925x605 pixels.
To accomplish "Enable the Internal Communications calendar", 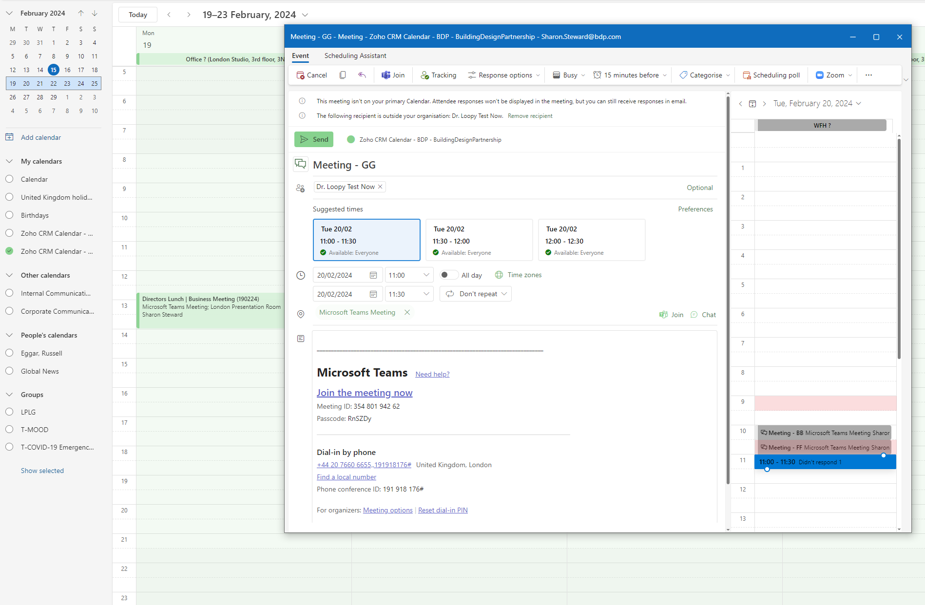I will (x=9, y=293).
